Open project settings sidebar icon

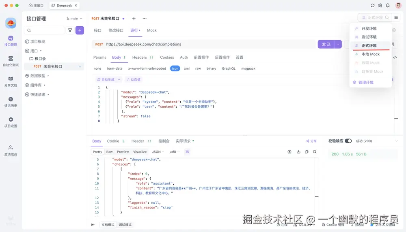click(11, 122)
